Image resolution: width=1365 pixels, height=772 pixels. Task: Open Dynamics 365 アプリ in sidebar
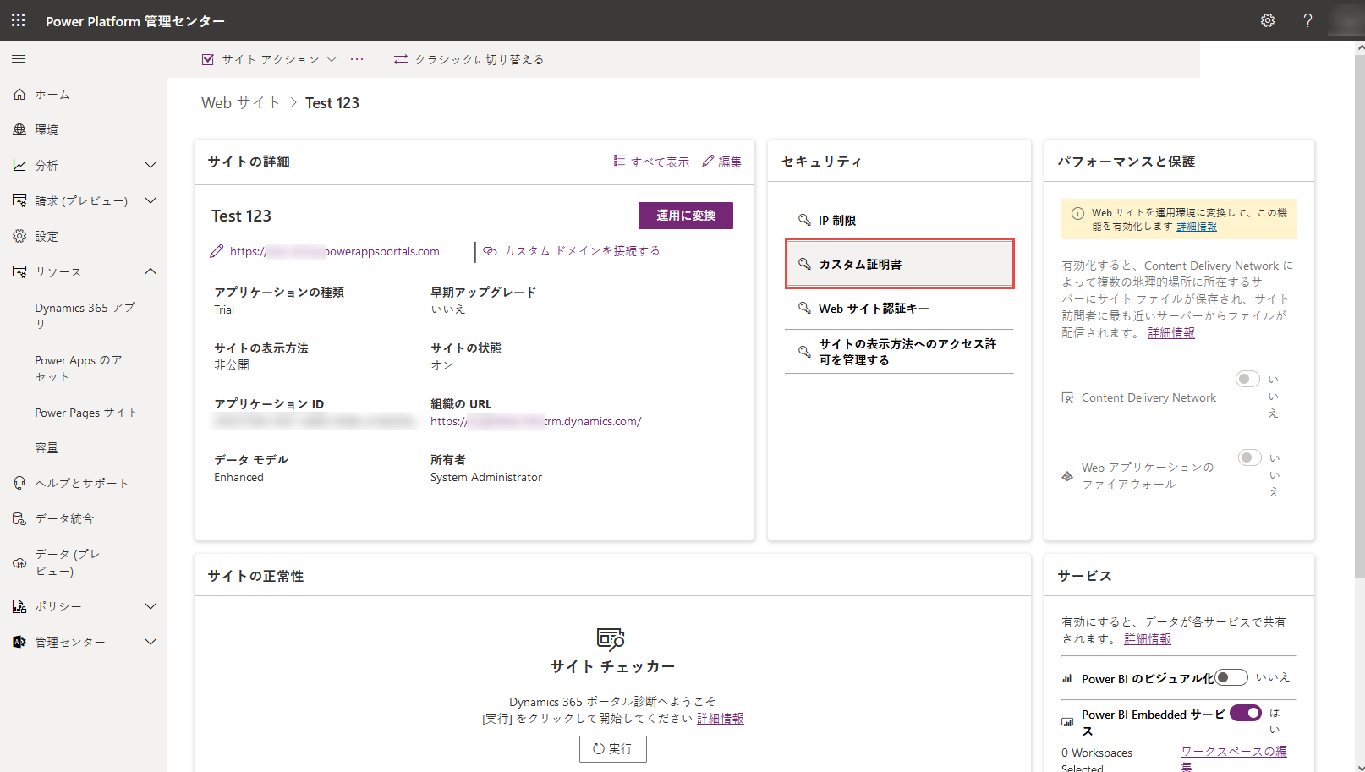[x=85, y=315]
